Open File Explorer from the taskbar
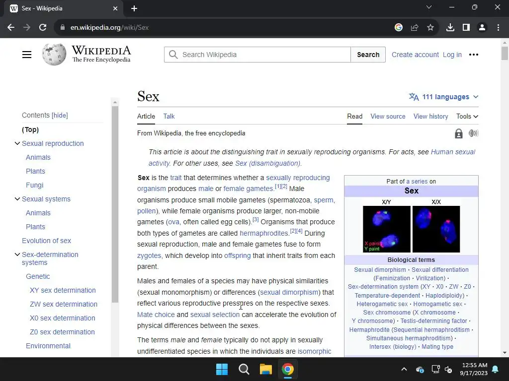Image resolution: width=509 pixels, height=381 pixels. point(265,369)
